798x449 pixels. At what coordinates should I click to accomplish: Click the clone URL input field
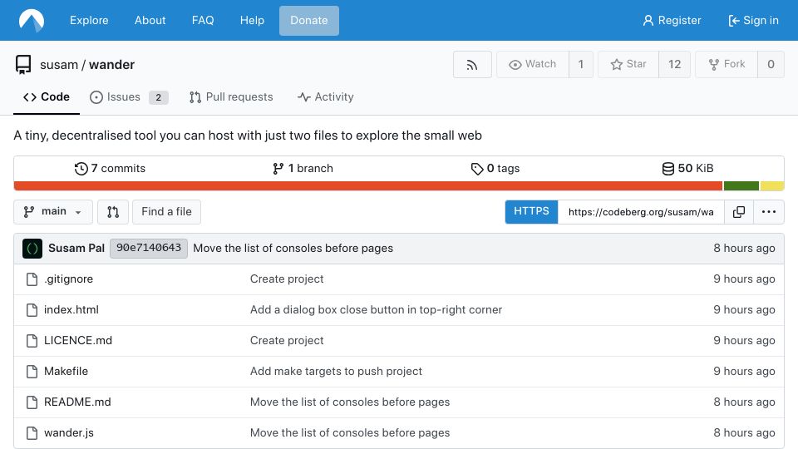[x=641, y=212]
